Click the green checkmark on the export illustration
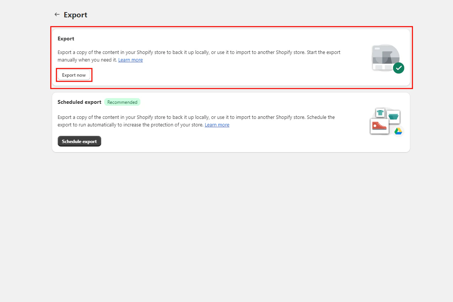The width and height of the screenshot is (453, 302). tap(399, 68)
